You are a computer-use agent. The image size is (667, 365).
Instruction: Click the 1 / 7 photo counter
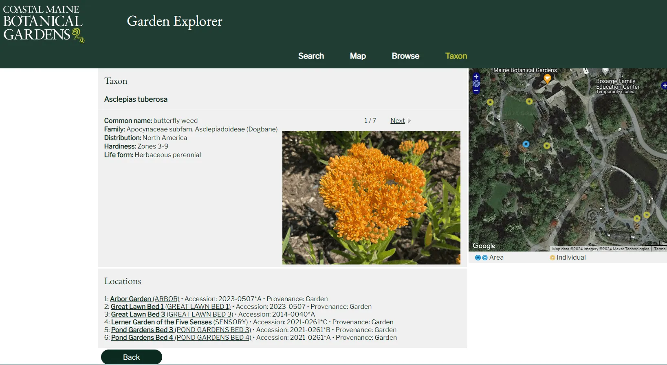[370, 121]
